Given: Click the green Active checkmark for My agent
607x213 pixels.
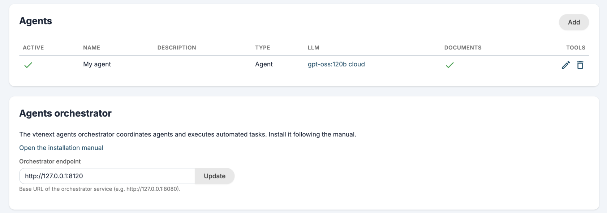Looking at the screenshot, I should [x=28, y=65].
